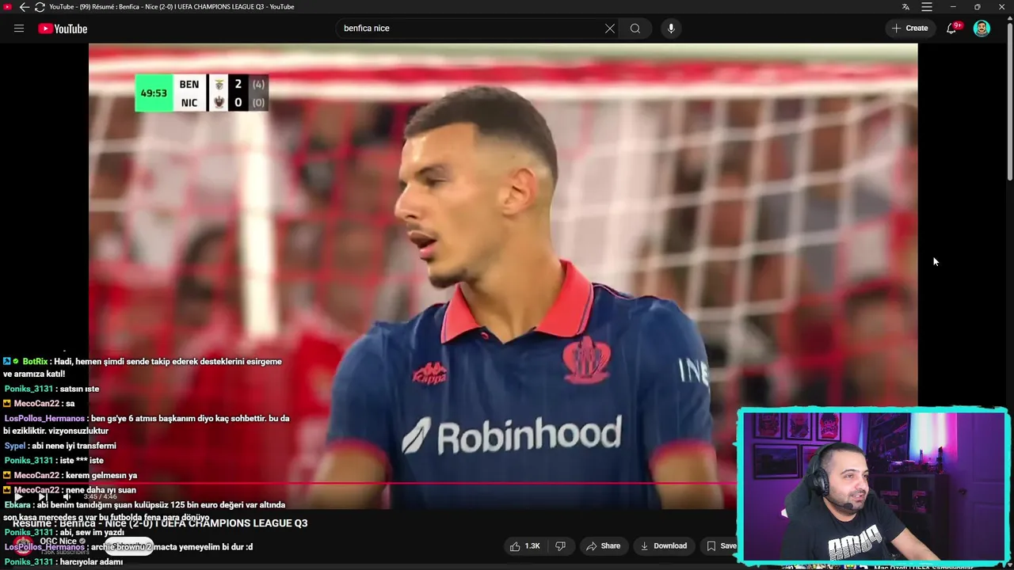Click the streamer webcam overlay

873,487
